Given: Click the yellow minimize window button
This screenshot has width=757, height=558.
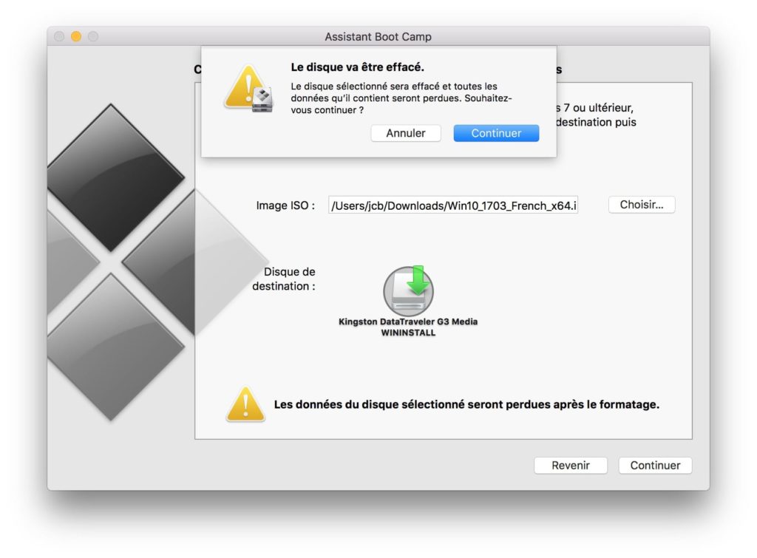Looking at the screenshot, I should [x=76, y=37].
